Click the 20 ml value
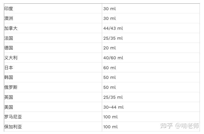Screen dimensions: 204x134 (x=109, y=48)
